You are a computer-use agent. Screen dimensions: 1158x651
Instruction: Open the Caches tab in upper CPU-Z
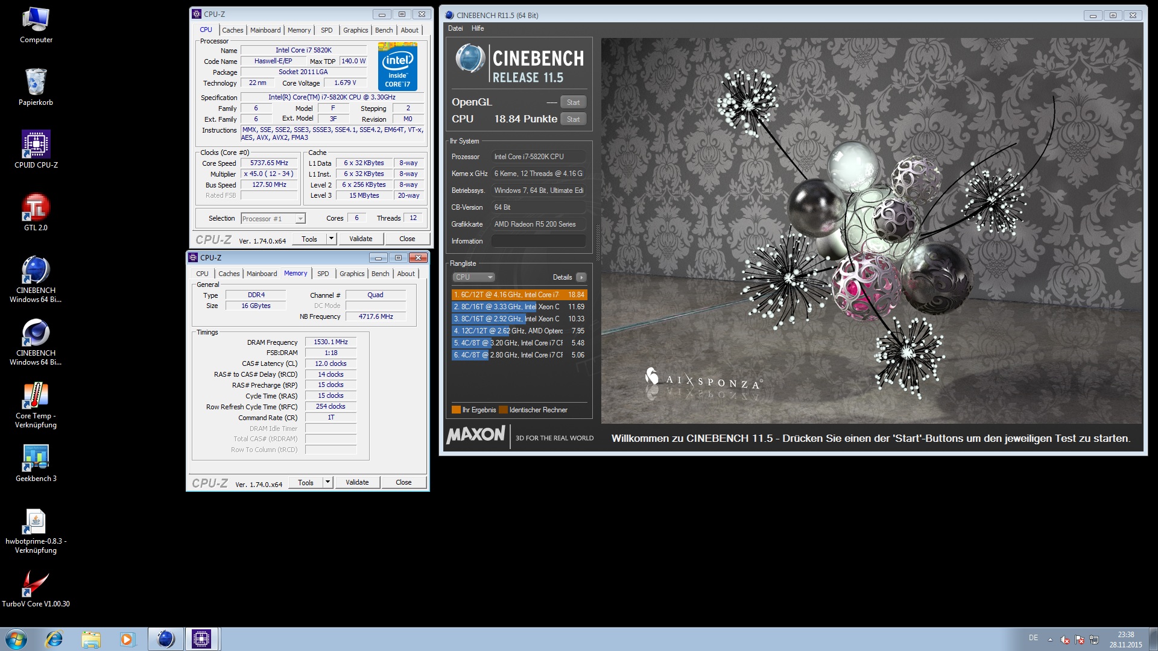click(x=232, y=30)
